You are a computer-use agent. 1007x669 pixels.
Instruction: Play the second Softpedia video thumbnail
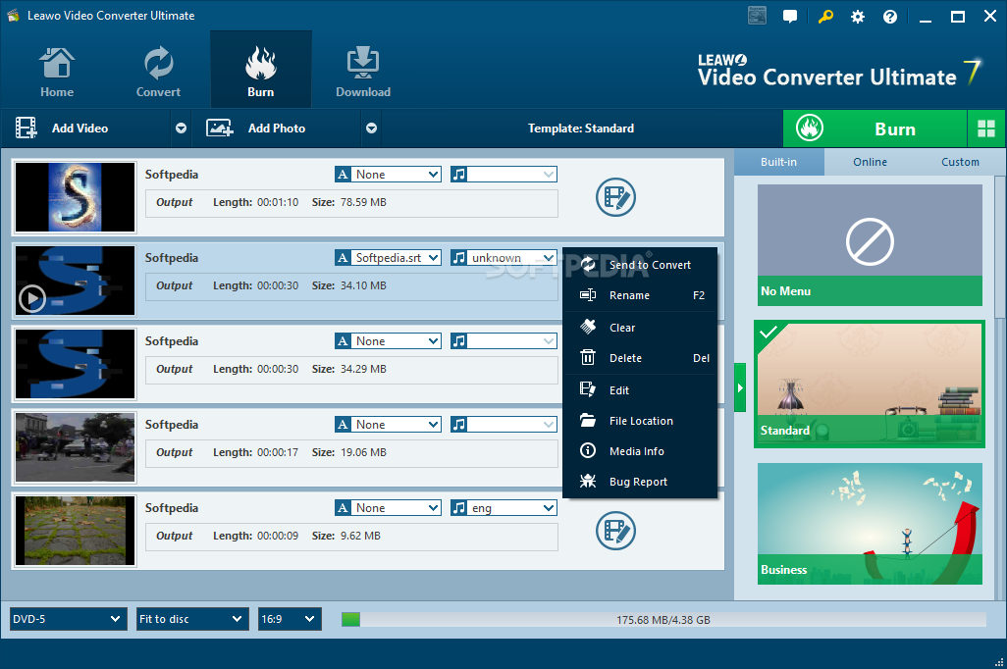pyautogui.click(x=32, y=298)
